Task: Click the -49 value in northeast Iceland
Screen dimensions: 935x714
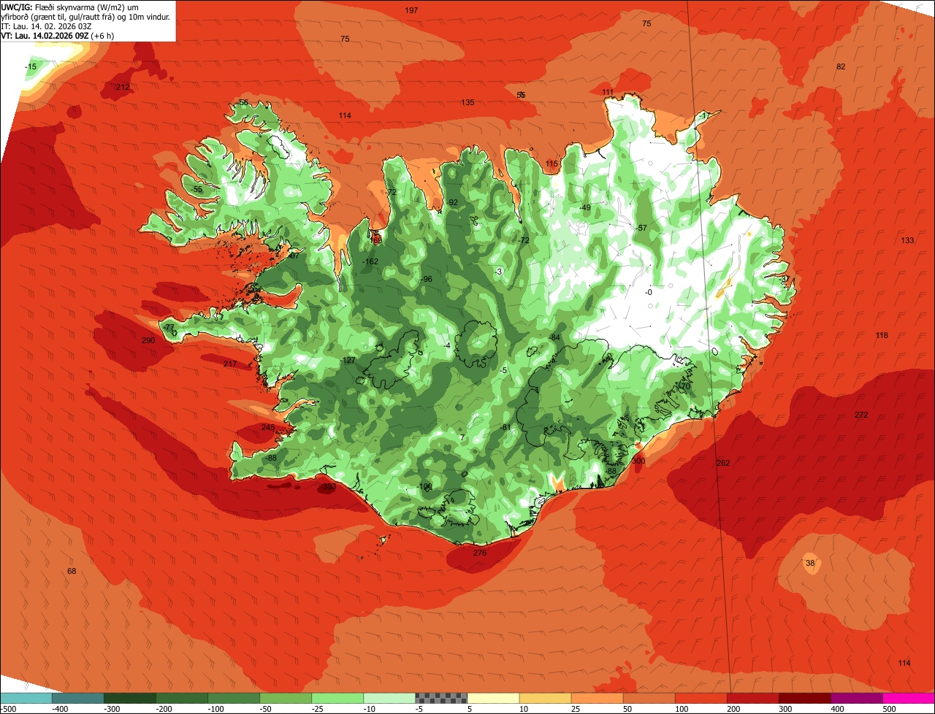Action: (x=584, y=208)
